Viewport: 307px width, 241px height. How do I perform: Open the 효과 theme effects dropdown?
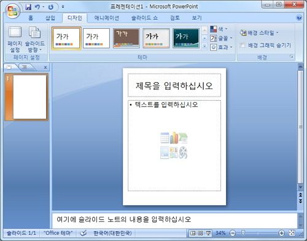tap(221, 47)
